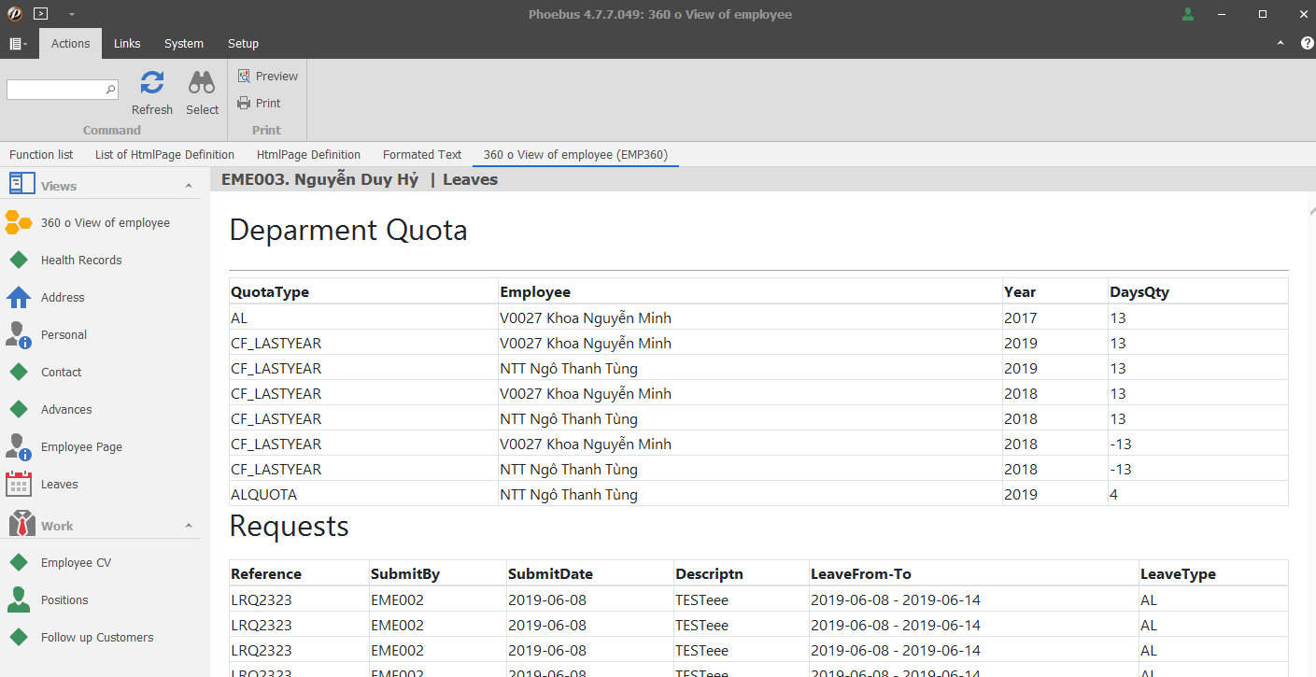The image size is (1316, 677).
Task: Click the Contact diamond icon
Action: [19, 373]
